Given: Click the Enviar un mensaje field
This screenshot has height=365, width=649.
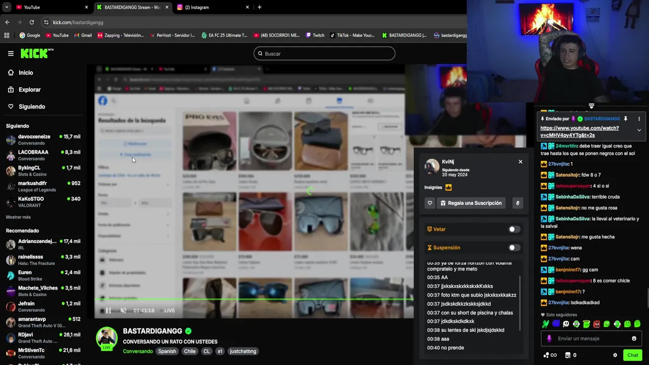Looking at the screenshot, I should click(x=591, y=339).
